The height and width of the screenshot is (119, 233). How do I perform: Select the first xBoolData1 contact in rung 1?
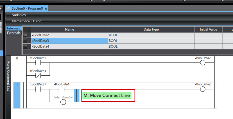38,89
